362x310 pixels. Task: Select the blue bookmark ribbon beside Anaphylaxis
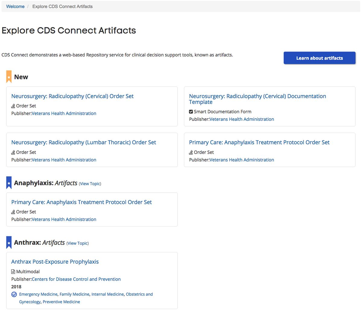coord(8,183)
